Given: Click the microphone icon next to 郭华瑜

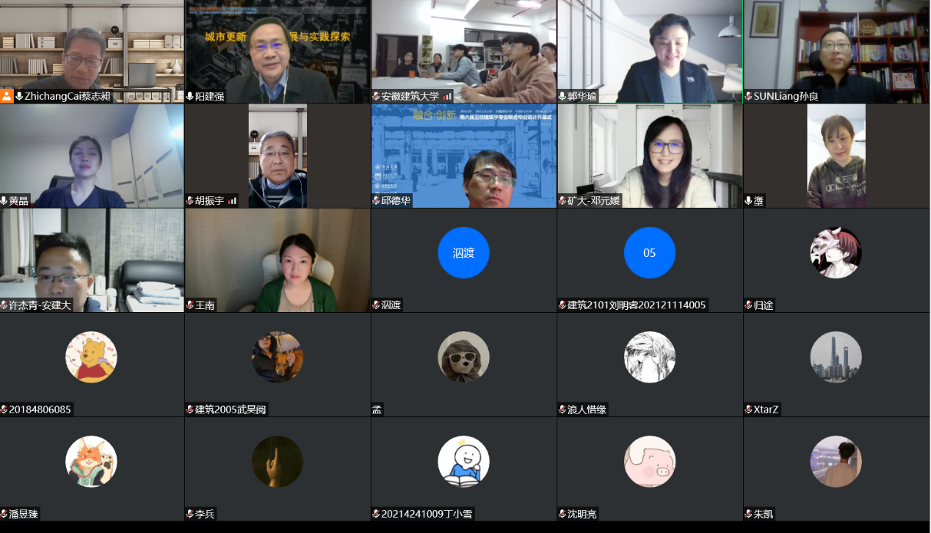Looking at the screenshot, I should pos(562,96).
